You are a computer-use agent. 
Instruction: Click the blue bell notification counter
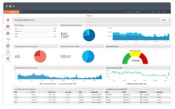coord(138,12)
